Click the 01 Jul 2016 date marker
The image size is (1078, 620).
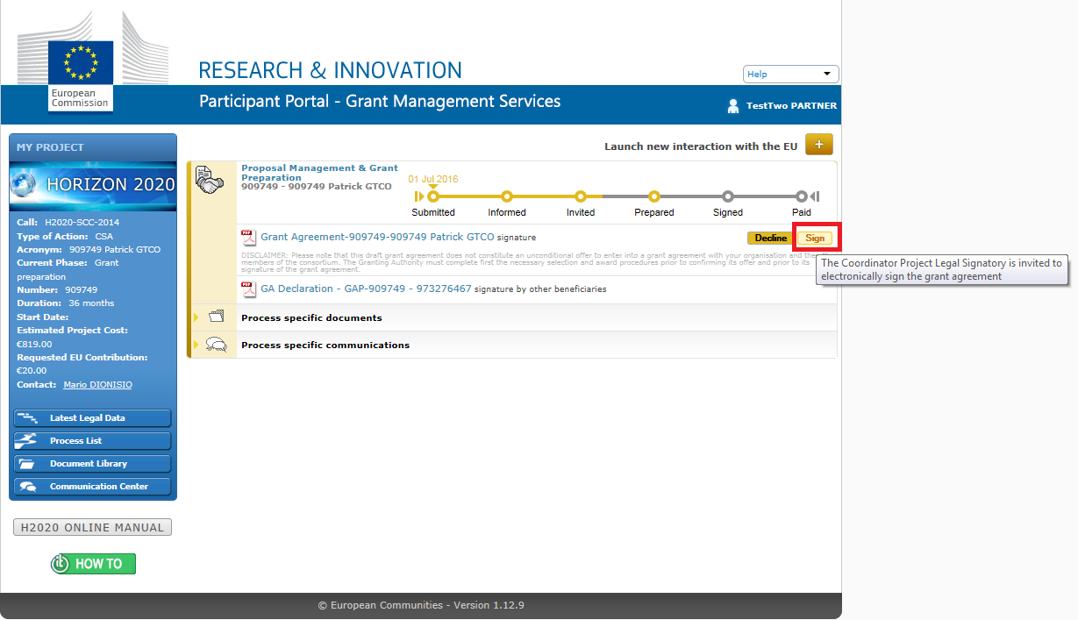433,179
